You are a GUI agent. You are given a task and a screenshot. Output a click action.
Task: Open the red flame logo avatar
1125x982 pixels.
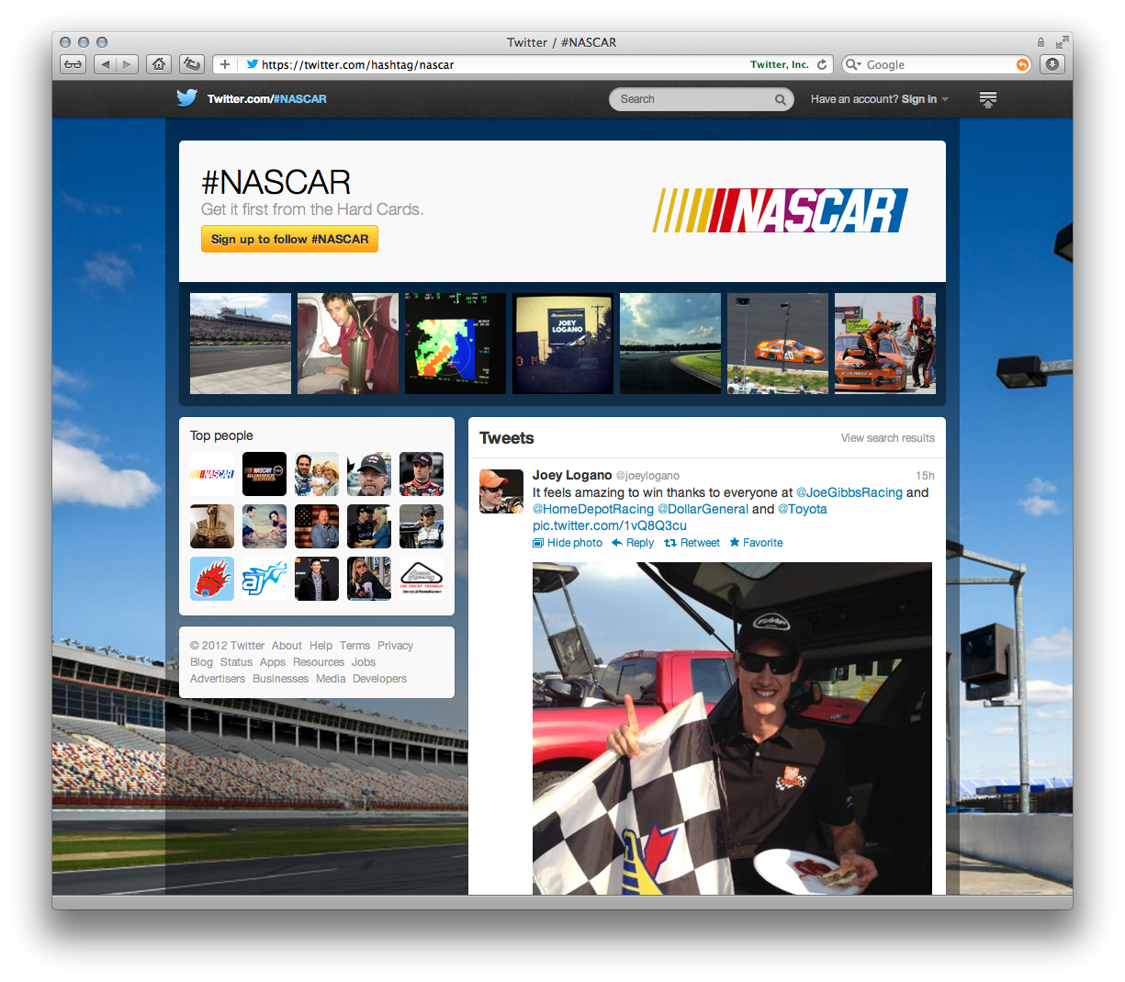coord(212,579)
